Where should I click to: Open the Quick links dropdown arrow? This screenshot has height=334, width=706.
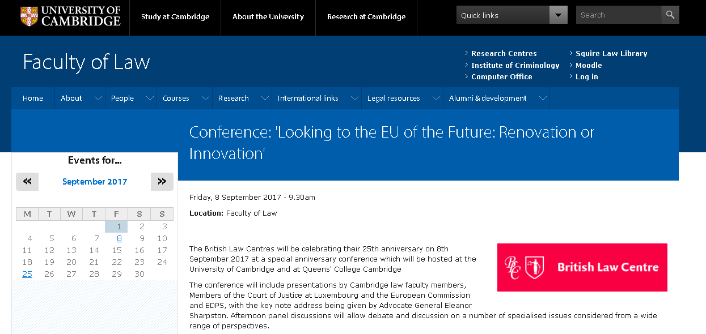559,15
